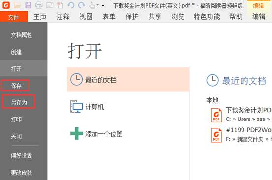
Task: Click the clock icon beside 最近的文档 option
Action: pyautogui.click(x=76, y=79)
